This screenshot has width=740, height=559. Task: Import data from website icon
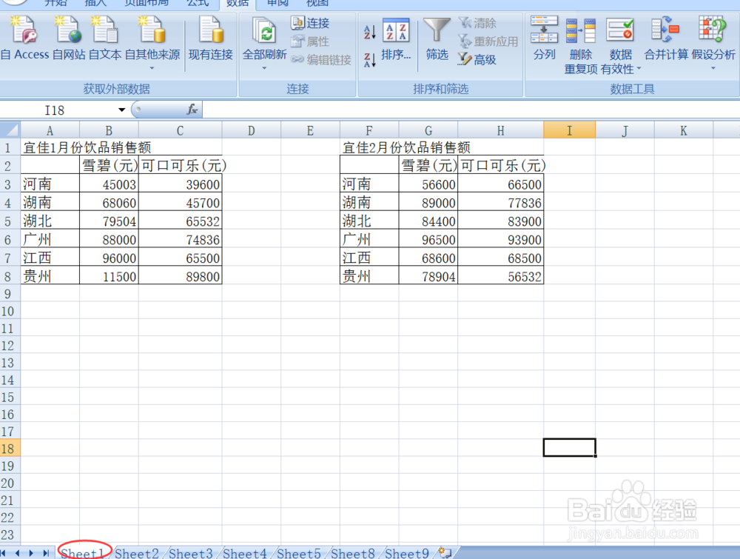tap(68, 30)
